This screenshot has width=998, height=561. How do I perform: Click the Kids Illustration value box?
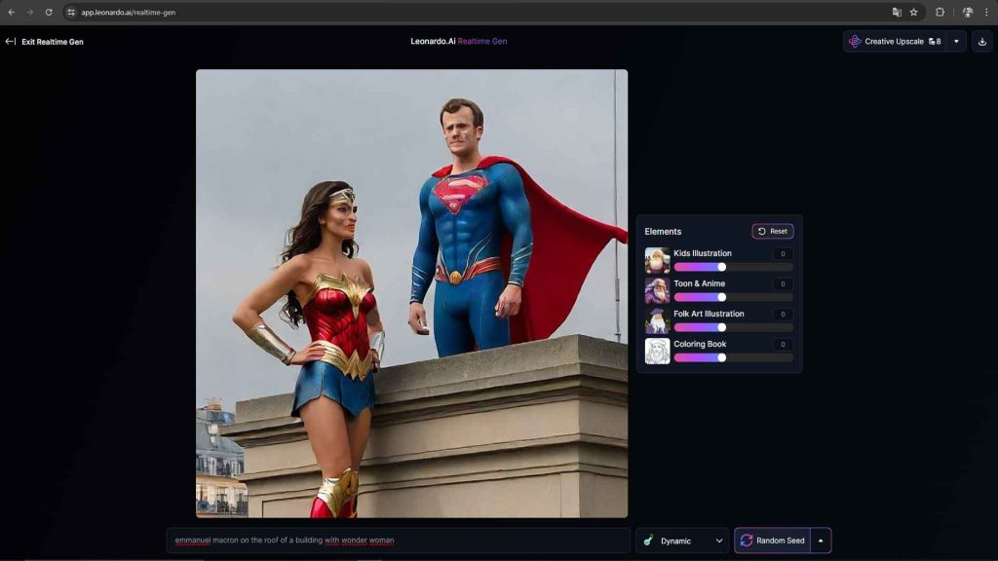tap(783, 254)
